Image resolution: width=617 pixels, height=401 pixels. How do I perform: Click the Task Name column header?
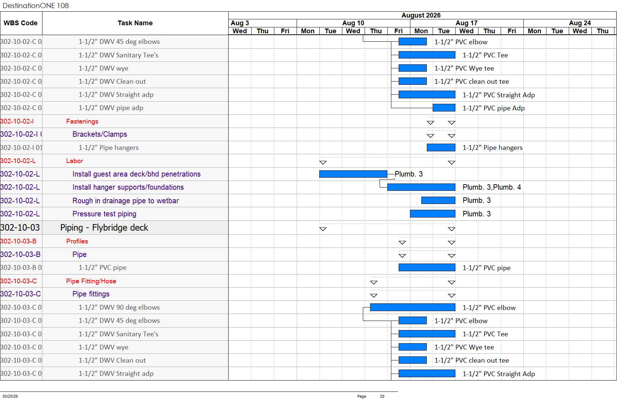point(135,23)
